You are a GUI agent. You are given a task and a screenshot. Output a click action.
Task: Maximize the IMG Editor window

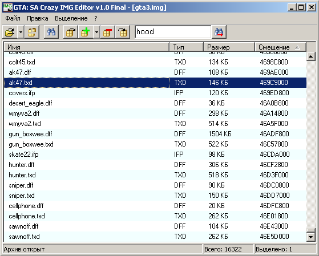pyautogui.click(x=301, y=7)
